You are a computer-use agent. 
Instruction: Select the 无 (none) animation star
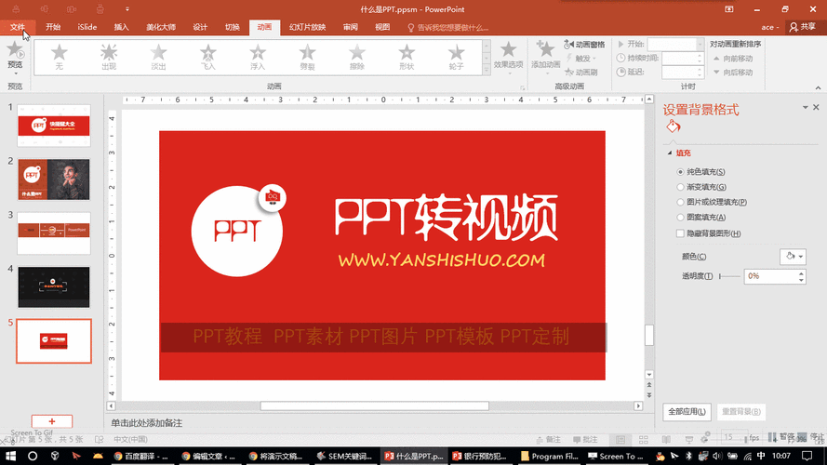coord(60,57)
